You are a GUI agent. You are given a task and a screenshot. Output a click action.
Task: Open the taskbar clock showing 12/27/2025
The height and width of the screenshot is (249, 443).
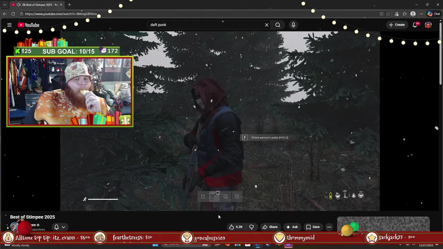[x=426, y=245]
